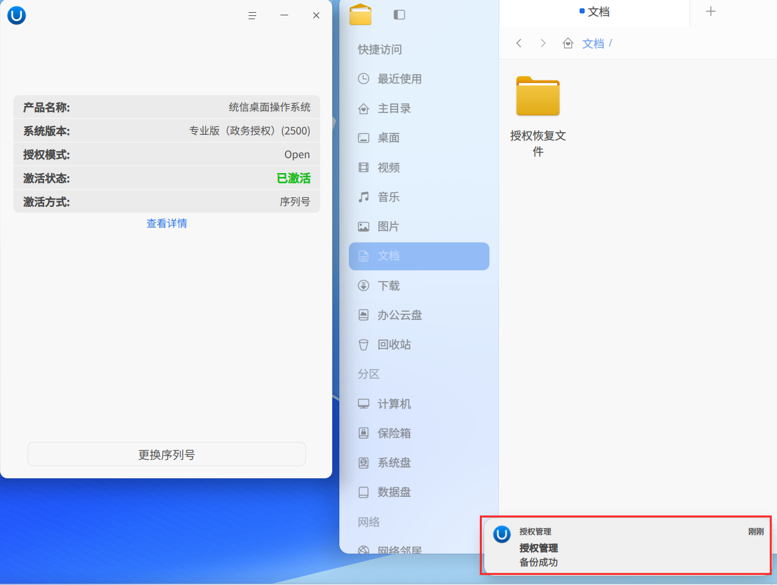Click the desktop icon beside 桌面
This screenshot has width=777, height=585.
(x=364, y=138)
